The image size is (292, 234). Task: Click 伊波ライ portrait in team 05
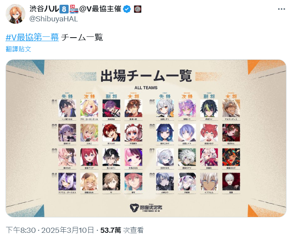(209, 108)
